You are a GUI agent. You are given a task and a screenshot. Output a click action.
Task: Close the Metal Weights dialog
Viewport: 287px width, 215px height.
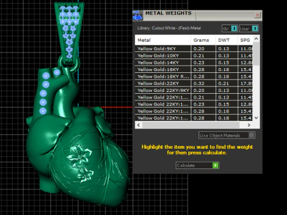pos(258,15)
